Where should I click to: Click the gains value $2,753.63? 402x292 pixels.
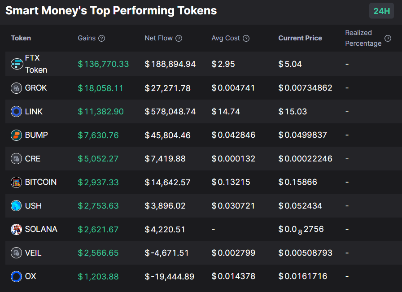click(98, 205)
